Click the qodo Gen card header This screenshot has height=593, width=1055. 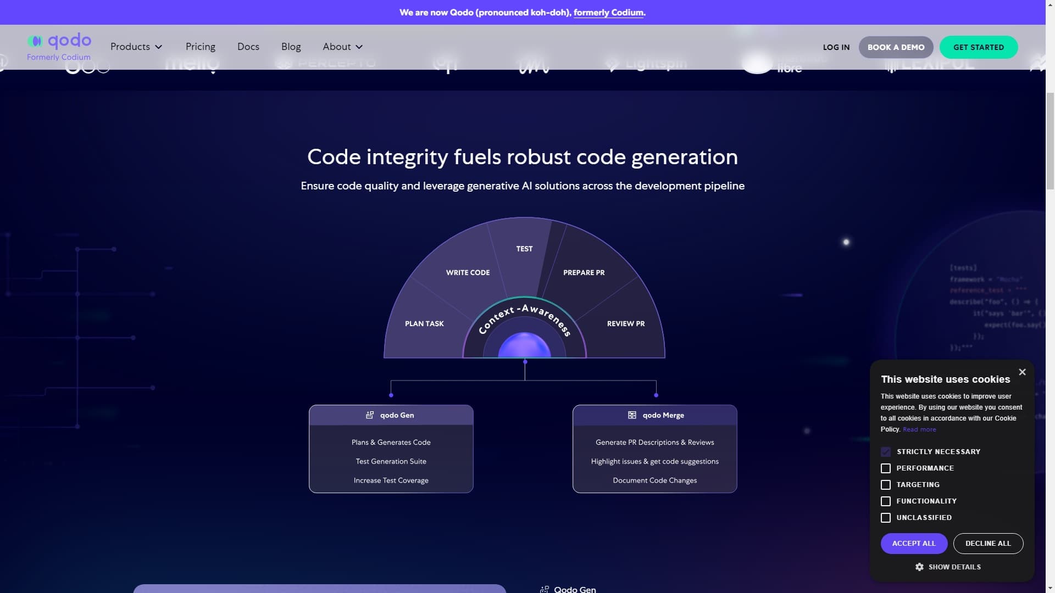coord(391,415)
